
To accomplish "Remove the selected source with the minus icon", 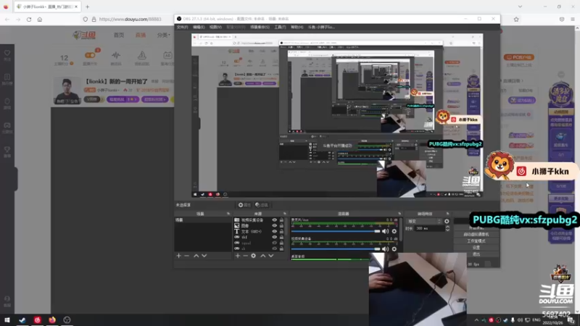I will (245, 256).
